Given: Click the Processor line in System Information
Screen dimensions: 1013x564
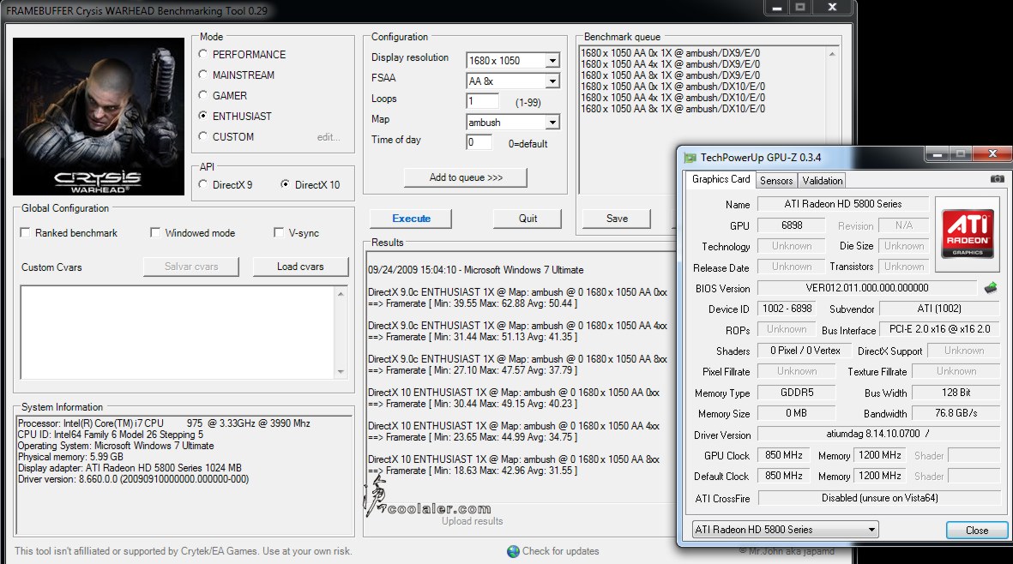Looking at the screenshot, I should [x=164, y=423].
